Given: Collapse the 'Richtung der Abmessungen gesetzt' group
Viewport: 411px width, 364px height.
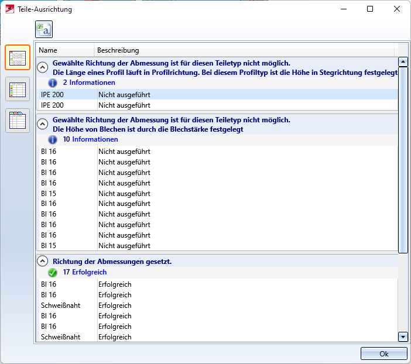Looking at the screenshot, I should pos(42,262).
